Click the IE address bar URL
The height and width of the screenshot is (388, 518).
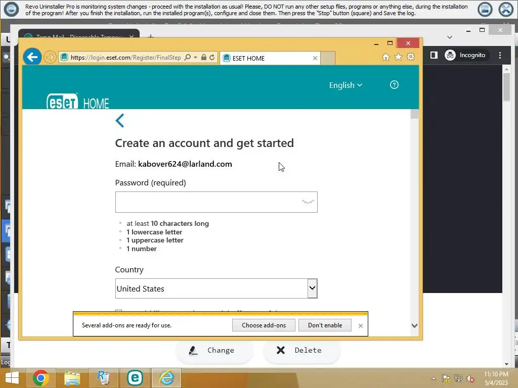(x=126, y=58)
